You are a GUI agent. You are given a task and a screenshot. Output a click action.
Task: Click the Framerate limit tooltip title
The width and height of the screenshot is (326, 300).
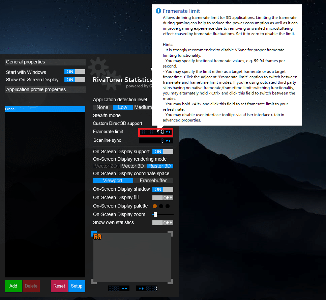pyautogui.click(x=181, y=11)
